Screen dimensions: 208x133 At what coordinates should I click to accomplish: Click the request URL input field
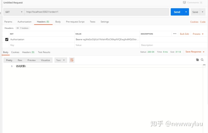pos(96,12)
